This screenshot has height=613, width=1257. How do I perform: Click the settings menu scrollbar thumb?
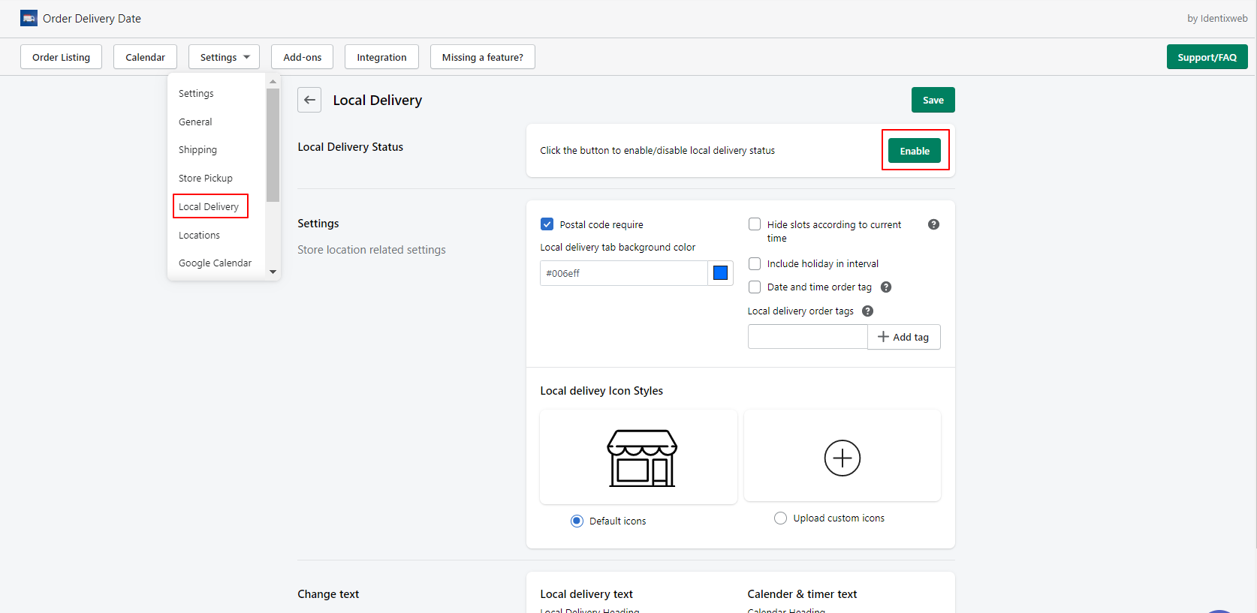click(273, 145)
